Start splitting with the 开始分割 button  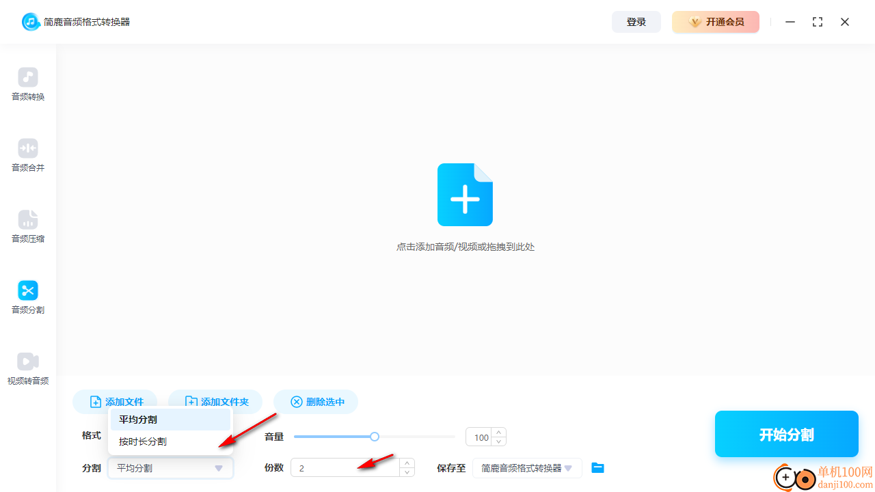click(x=787, y=434)
